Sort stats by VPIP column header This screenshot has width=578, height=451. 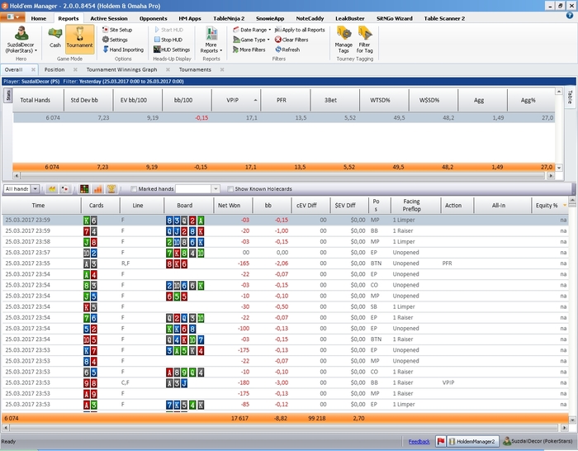point(236,100)
